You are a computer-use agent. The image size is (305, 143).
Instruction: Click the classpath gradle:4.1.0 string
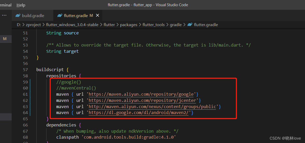pos(129,137)
